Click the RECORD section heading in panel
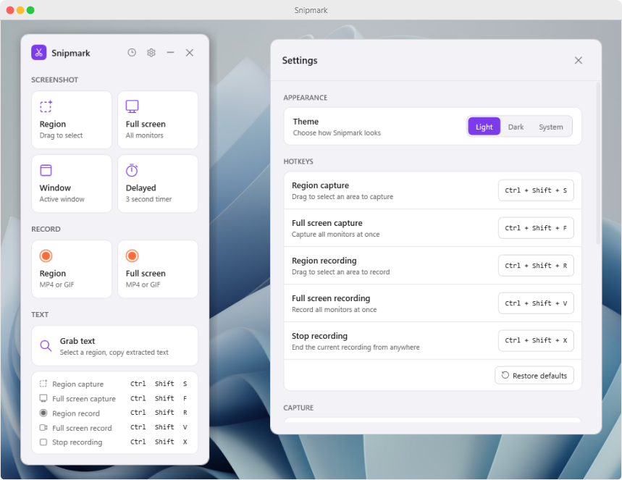The height and width of the screenshot is (480, 622). tap(46, 229)
